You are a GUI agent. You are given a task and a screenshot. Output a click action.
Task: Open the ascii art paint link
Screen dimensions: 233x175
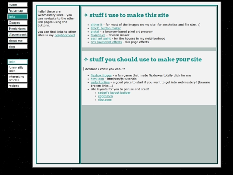pos(101,38)
